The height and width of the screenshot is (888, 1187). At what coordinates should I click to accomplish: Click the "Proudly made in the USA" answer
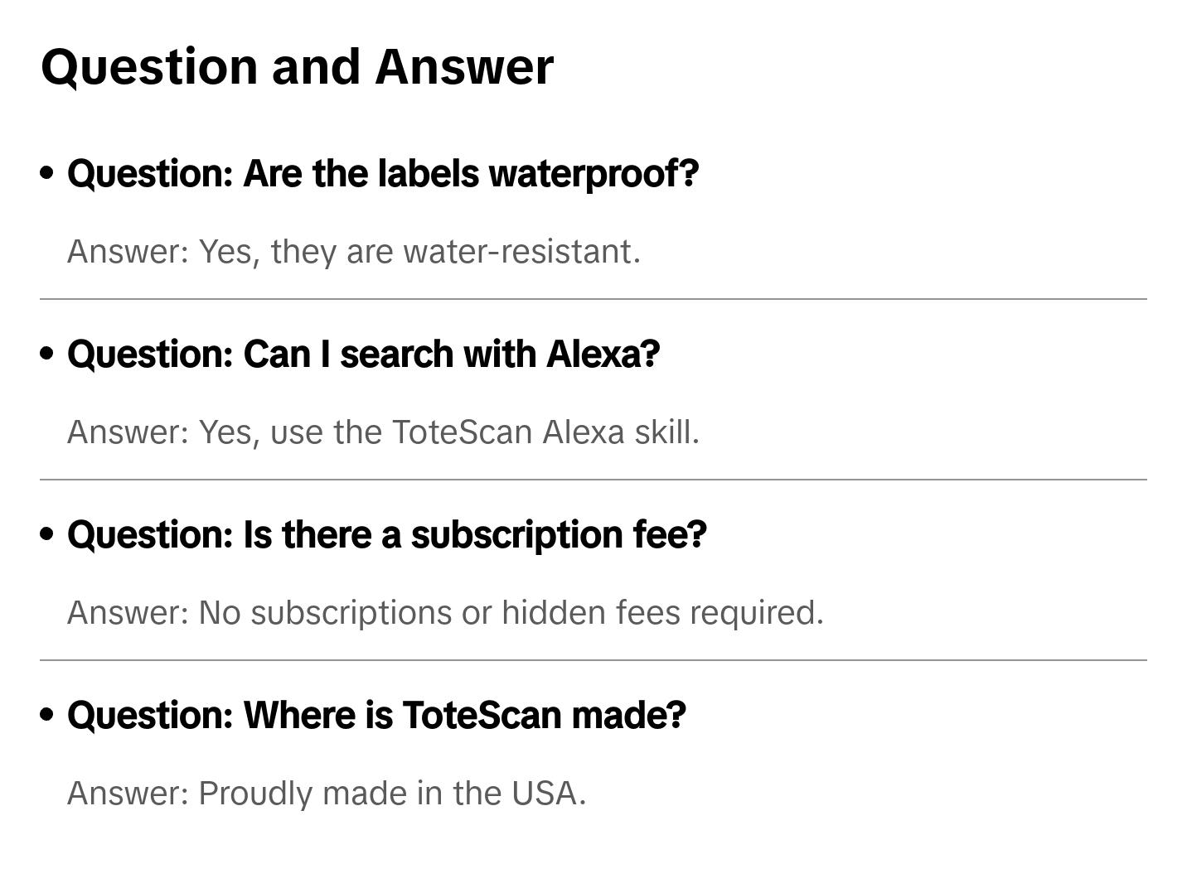(x=327, y=794)
